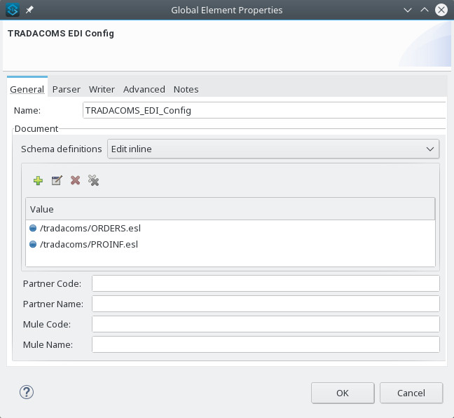Viewport: 454px width, 418px height.
Task: Switch to the Parser tab
Action: [x=66, y=89]
